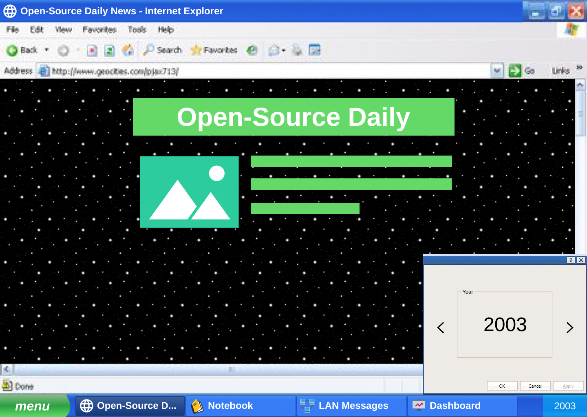Viewport: 587px width, 417px height.
Task: Click the short third green text line
Action: pos(305,208)
